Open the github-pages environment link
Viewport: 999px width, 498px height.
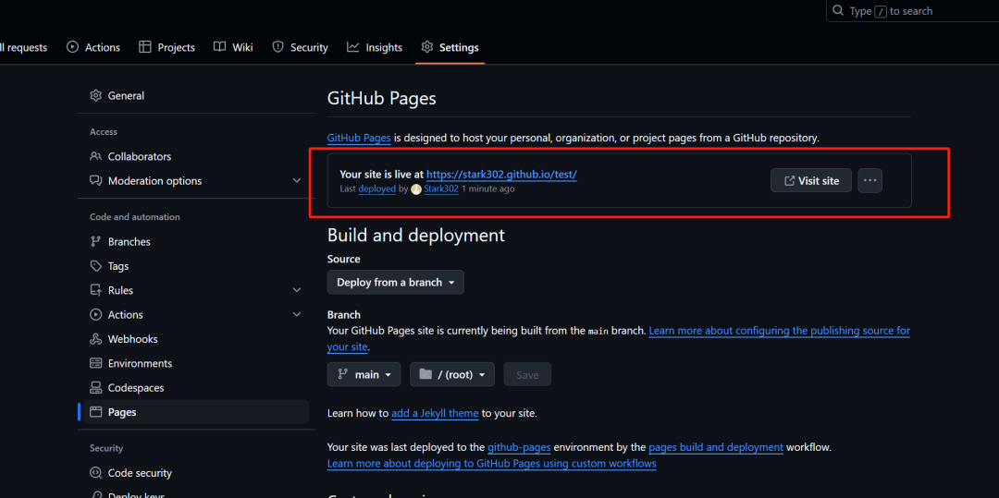(x=519, y=447)
